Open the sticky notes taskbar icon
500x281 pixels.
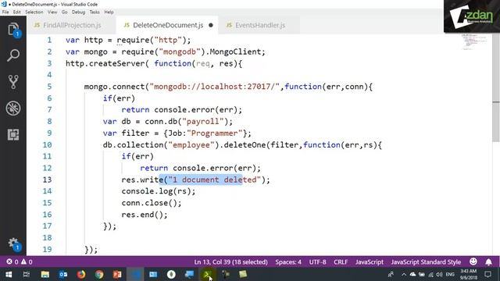(x=243, y=274)
